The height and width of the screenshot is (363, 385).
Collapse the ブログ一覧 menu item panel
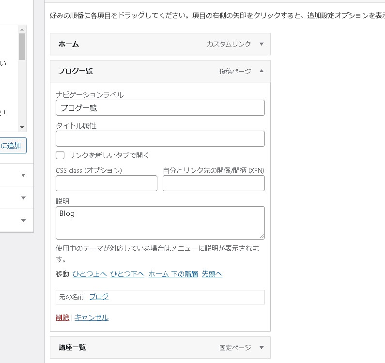coord(262,71)
